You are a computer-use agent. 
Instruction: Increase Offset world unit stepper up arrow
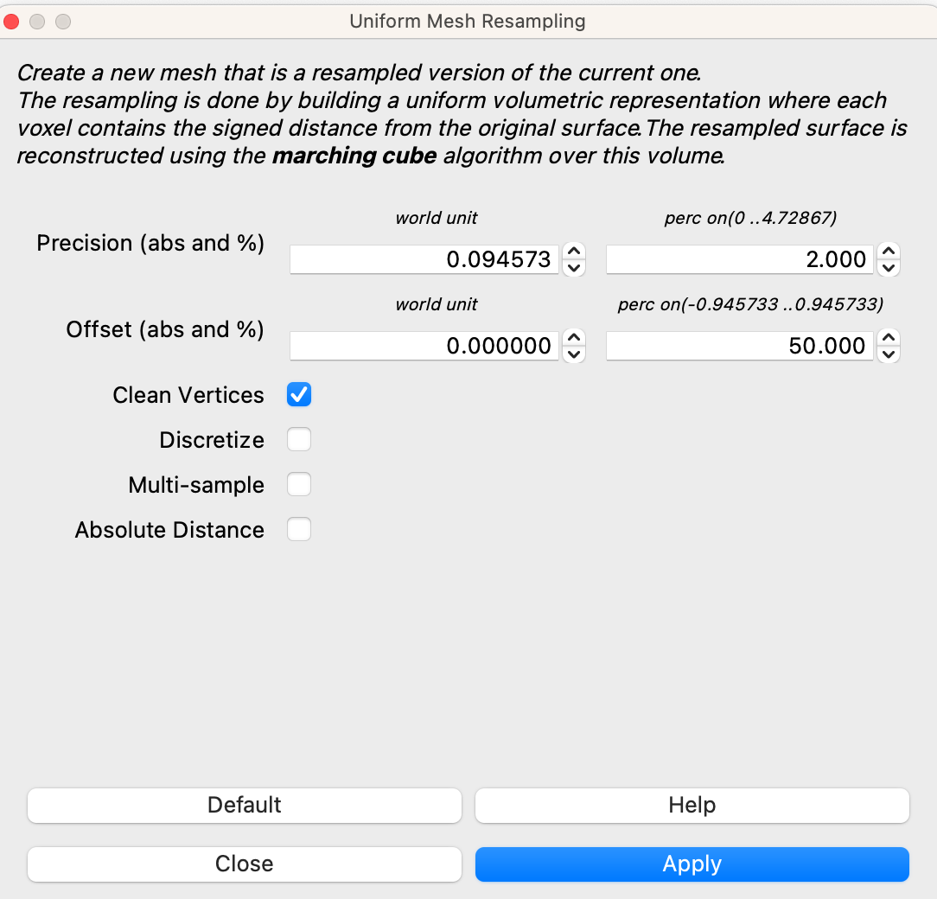tap(574, 338)
